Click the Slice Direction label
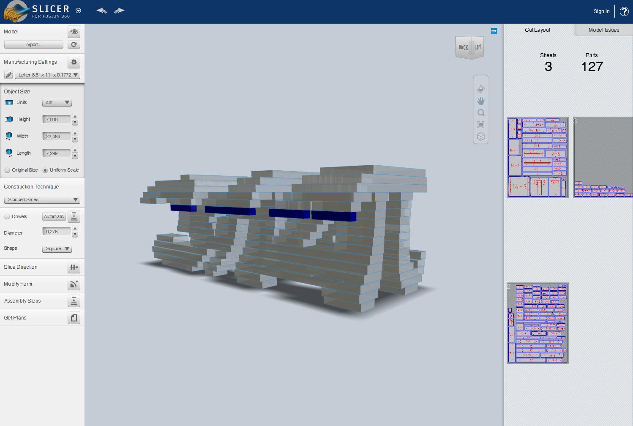633x426 pixels. (x=21, y=267)
